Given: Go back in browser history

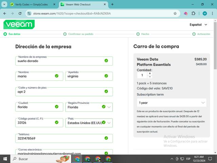Looking at the screenshot, I should pos(5,14).
